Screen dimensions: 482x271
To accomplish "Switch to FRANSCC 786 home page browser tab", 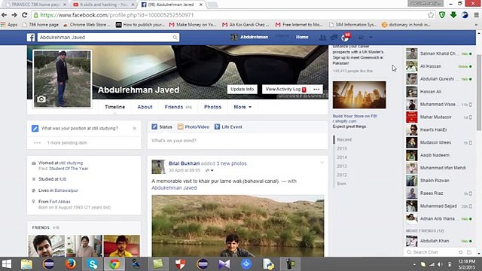I will click(36, 5).
